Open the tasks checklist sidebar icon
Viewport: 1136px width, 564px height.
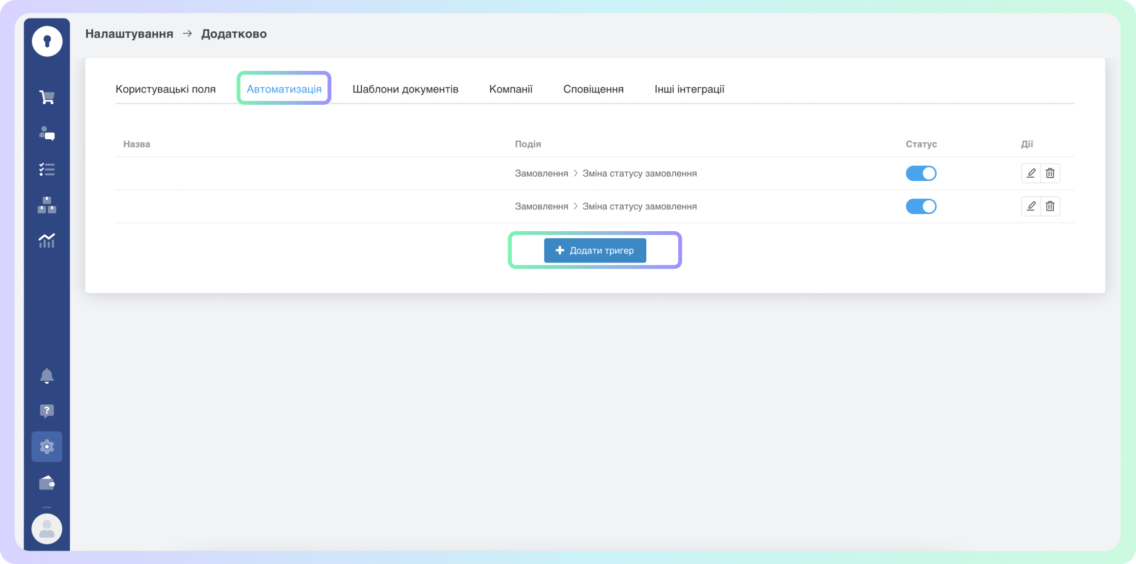point(47,170)
